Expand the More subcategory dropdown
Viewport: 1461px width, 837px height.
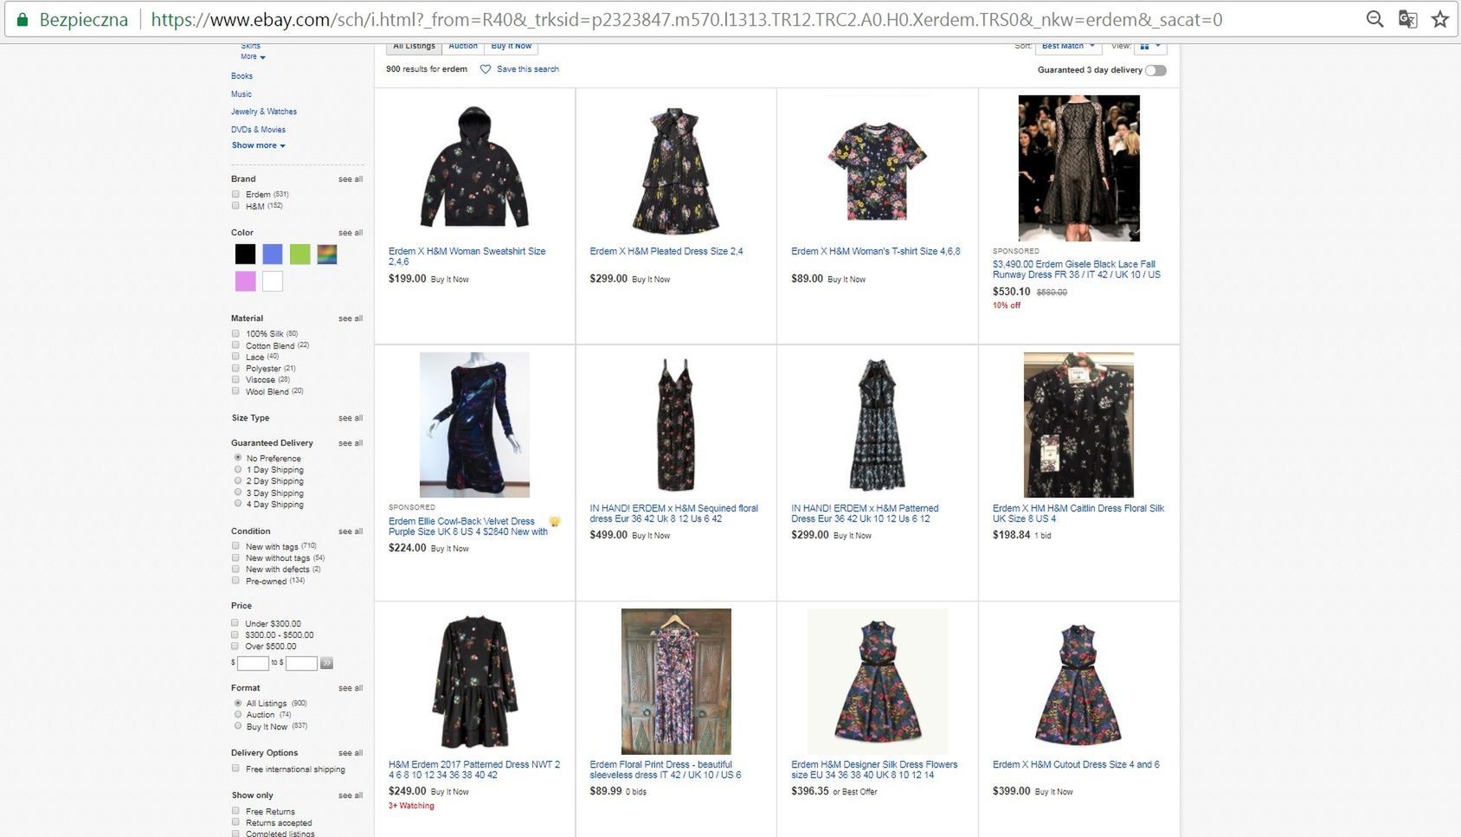[x=253, y=57]
